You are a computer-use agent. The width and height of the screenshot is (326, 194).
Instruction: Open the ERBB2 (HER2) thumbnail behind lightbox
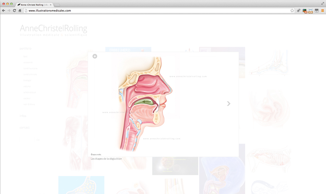(x=128, y=49)
